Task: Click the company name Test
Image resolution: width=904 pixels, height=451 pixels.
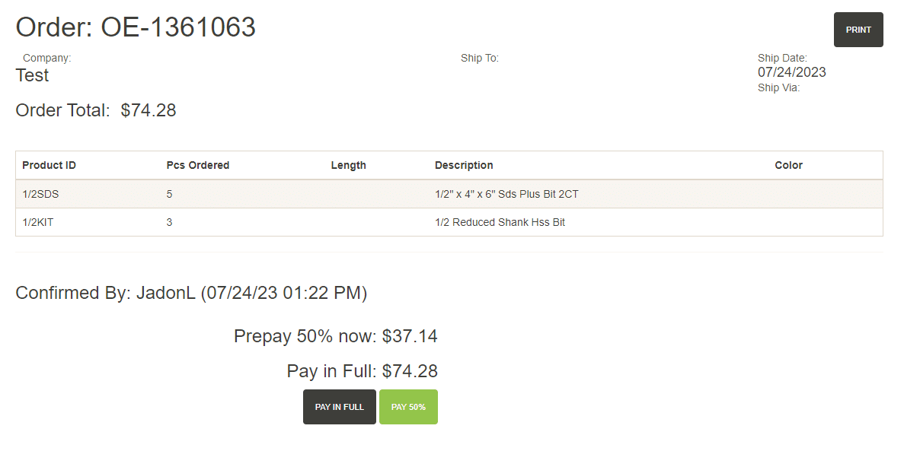Action: point(32,75)
